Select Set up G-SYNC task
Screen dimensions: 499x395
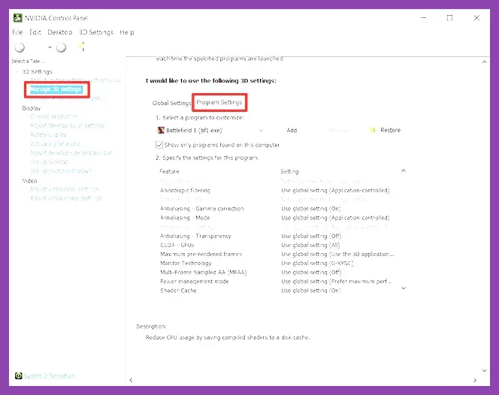coord(49,162)
